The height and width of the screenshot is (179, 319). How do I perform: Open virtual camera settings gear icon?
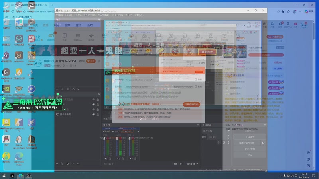tap(263, 143)
